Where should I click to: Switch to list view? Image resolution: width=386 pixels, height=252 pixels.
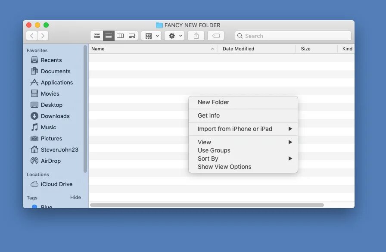point(109,36)
